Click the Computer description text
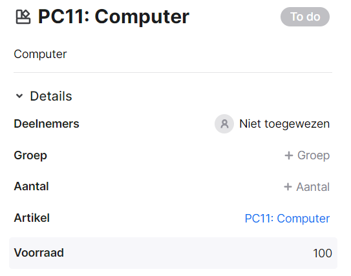The height and width of the screenshot is (276, 351). coord(40,54)
